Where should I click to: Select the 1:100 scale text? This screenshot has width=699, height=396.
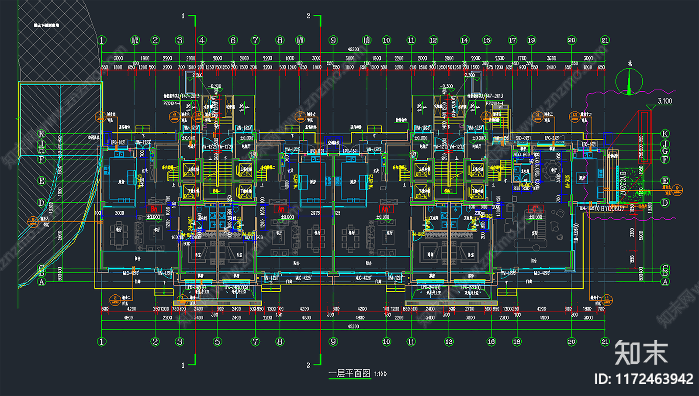pos(380,374)
